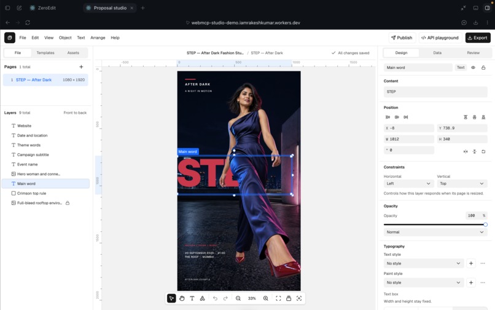Edit the Content field STEP
Screen dimensions: 495x310
(435, 92)
